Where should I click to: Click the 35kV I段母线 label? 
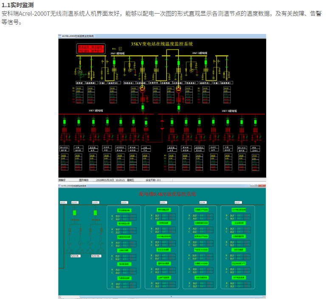click(x=118, y=53)
